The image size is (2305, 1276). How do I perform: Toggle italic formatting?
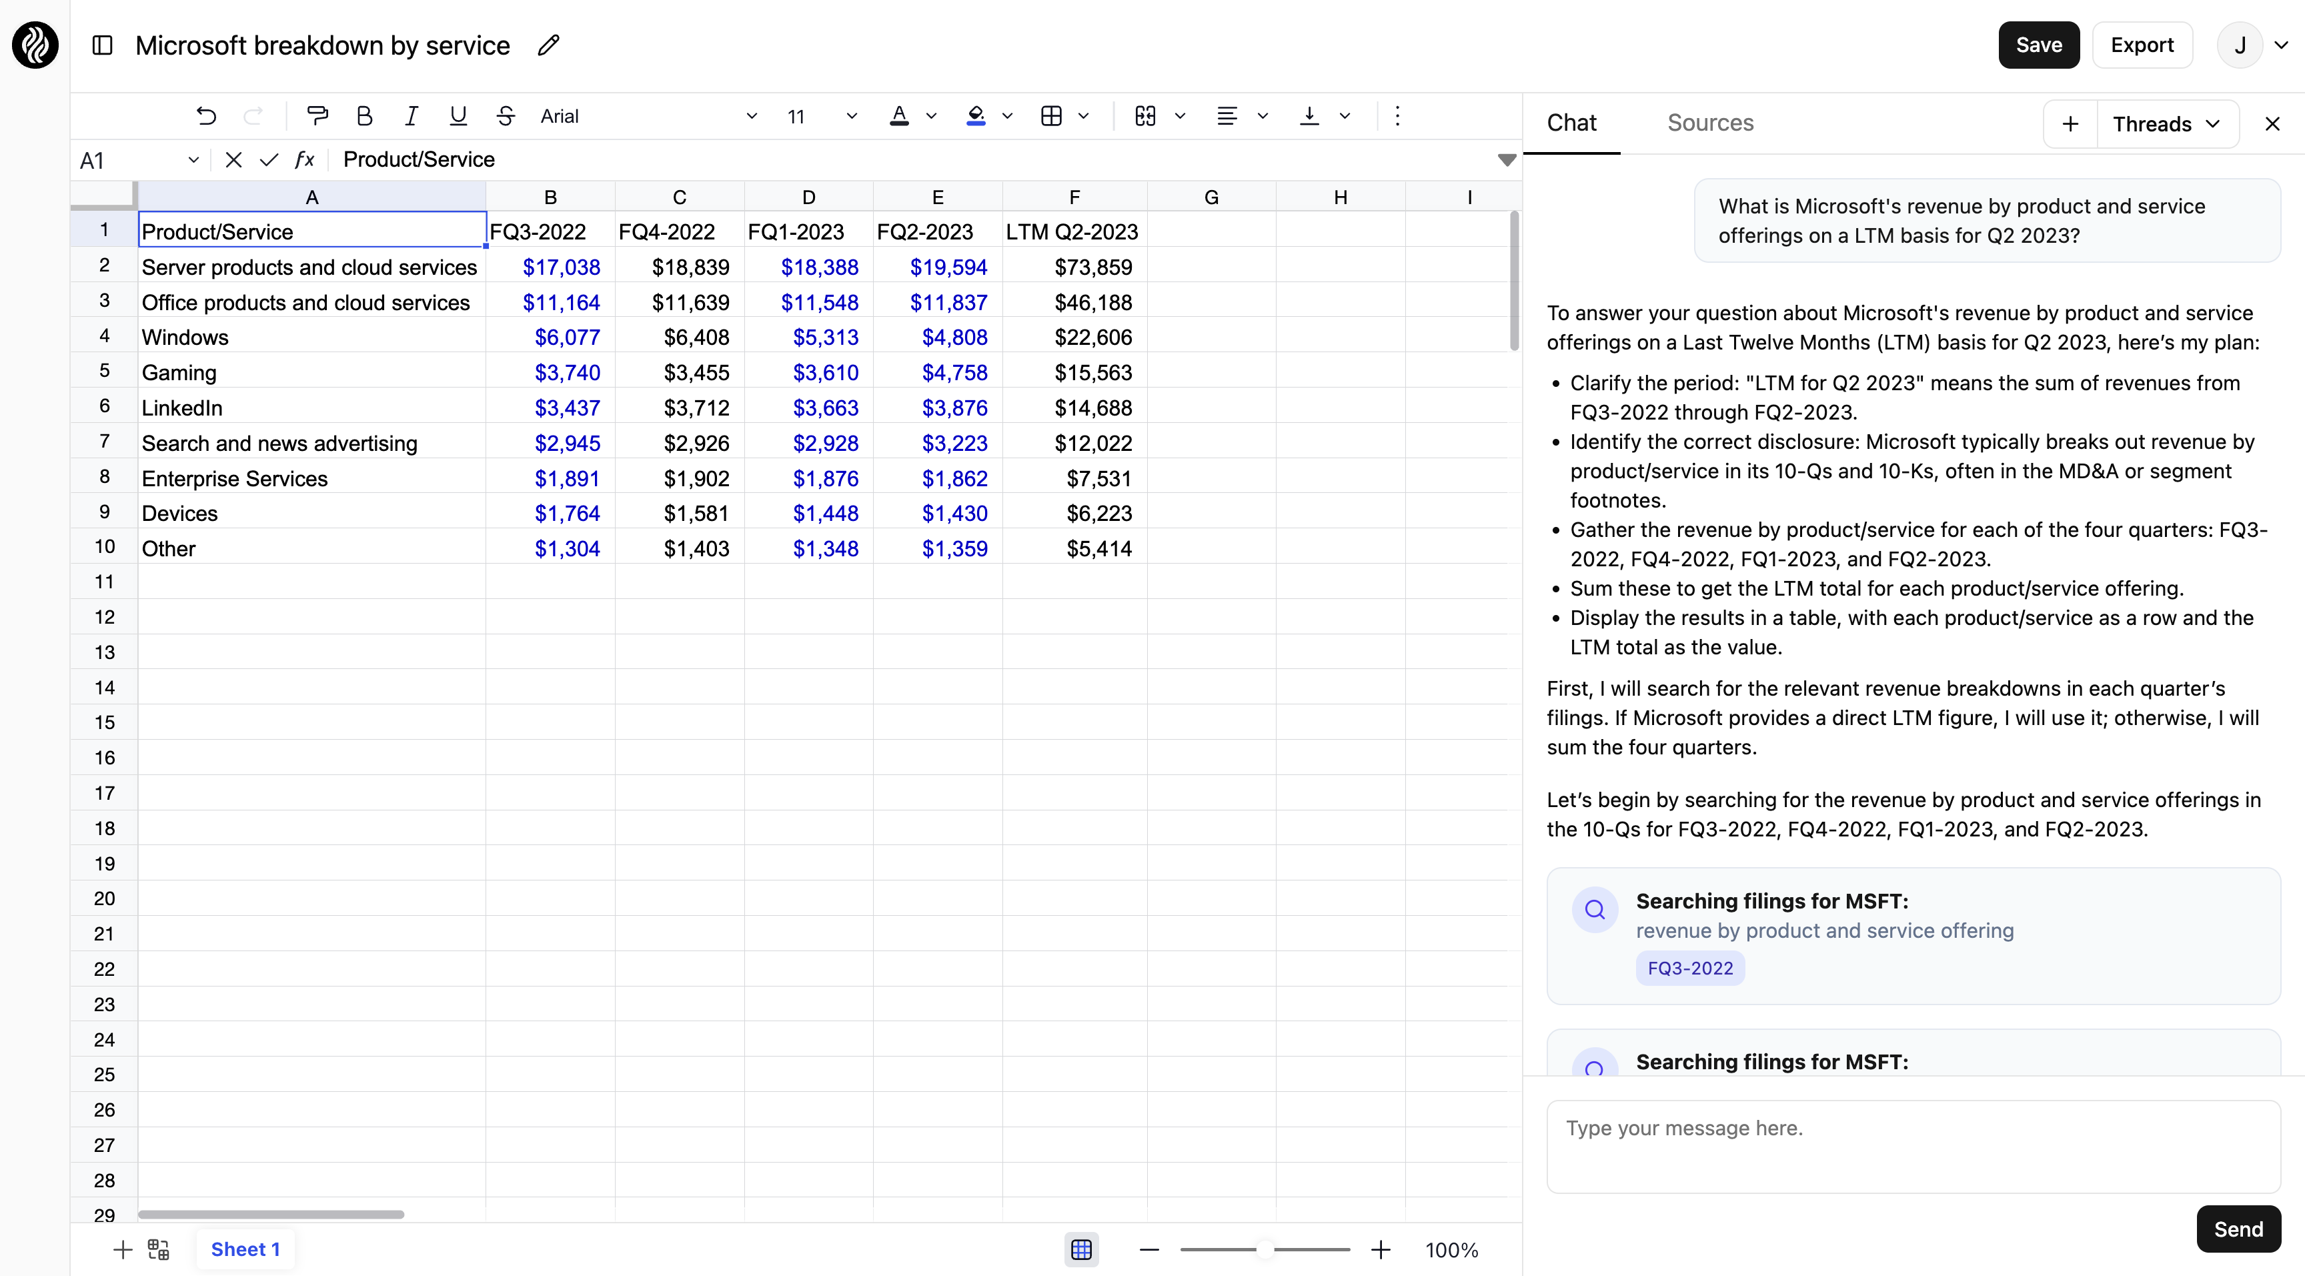pyautogui.click(x=411, y=115)
